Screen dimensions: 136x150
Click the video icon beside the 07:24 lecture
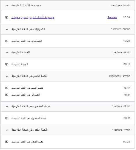click(7, 142)
